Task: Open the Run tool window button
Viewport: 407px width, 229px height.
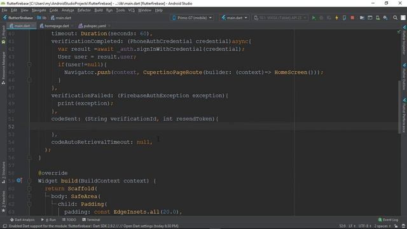Action: pyautogui.click(x=48, y=219)
